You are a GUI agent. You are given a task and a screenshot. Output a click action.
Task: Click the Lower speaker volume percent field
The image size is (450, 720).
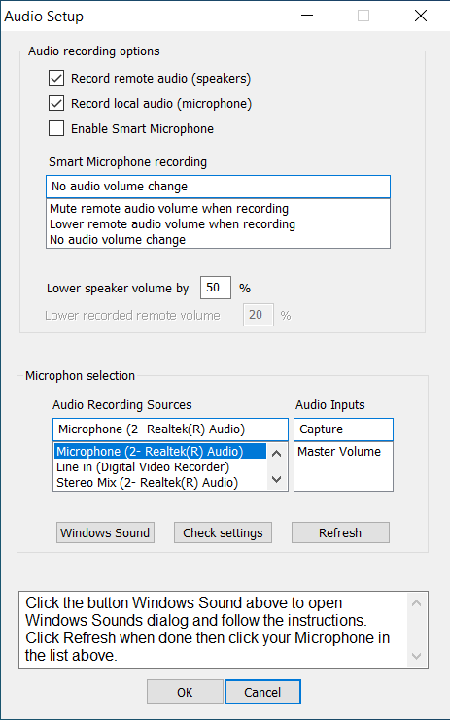pos(216,288)
